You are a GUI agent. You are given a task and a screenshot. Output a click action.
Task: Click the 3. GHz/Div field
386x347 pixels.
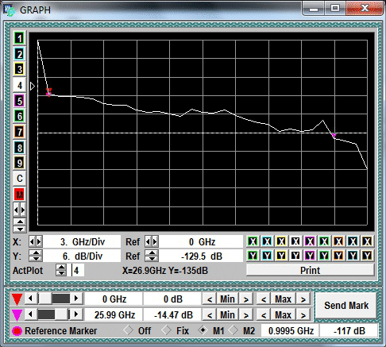click(82, 241)
